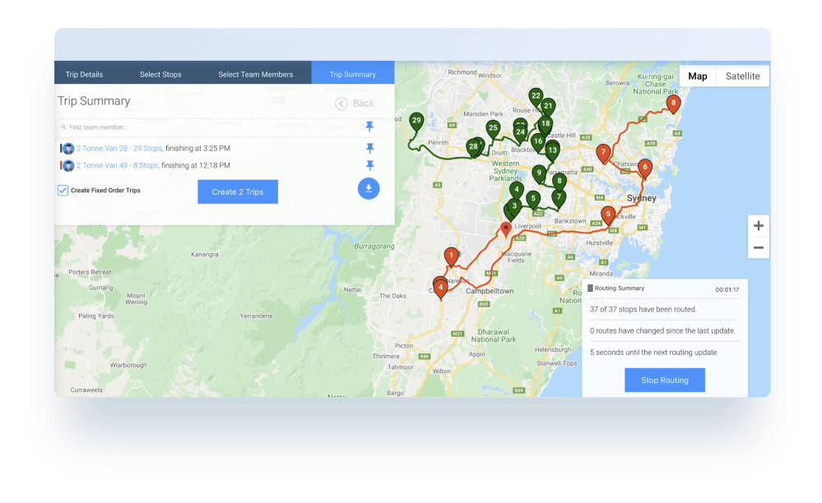Select red stop marker 1
The height and width of the screenshot is (503, 822).
click(451, 256)
